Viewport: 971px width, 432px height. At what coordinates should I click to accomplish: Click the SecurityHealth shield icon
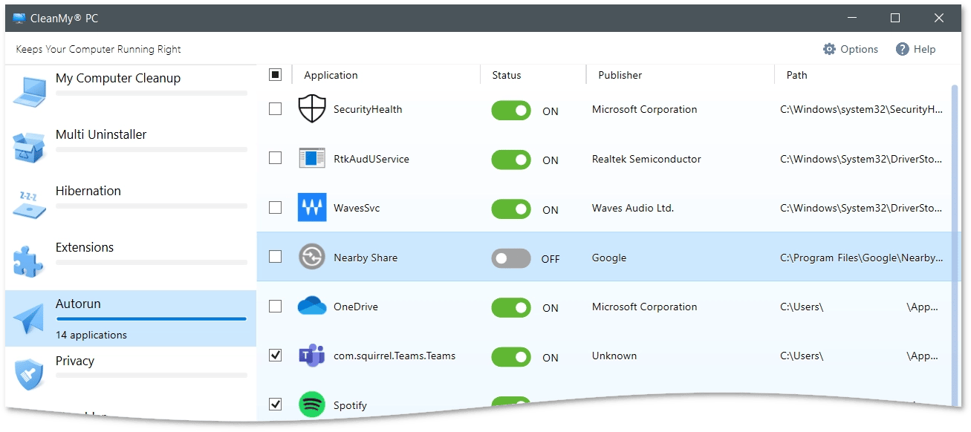coord(312,109)
